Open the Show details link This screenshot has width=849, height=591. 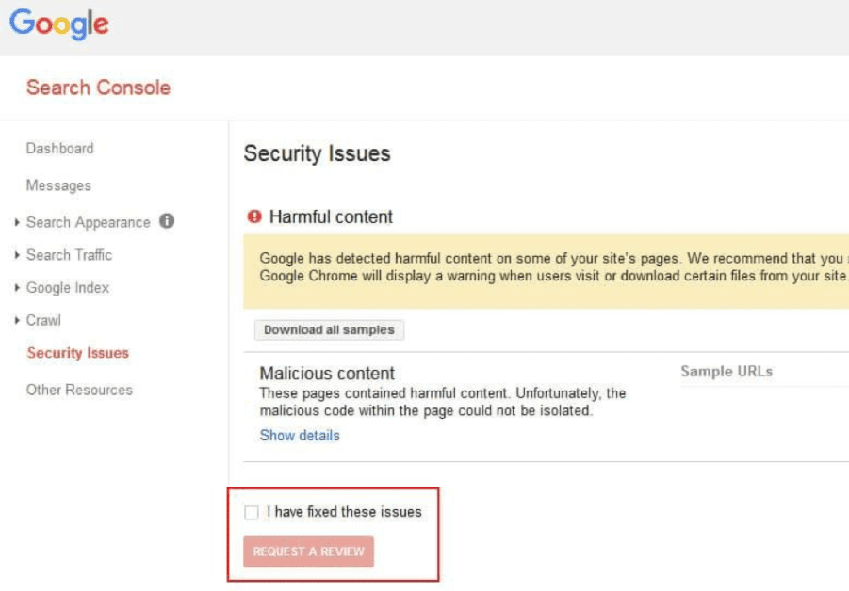300,436
